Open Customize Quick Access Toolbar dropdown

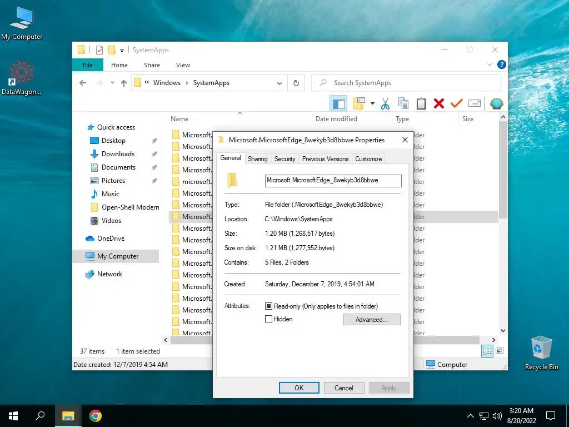click(122, 51)
